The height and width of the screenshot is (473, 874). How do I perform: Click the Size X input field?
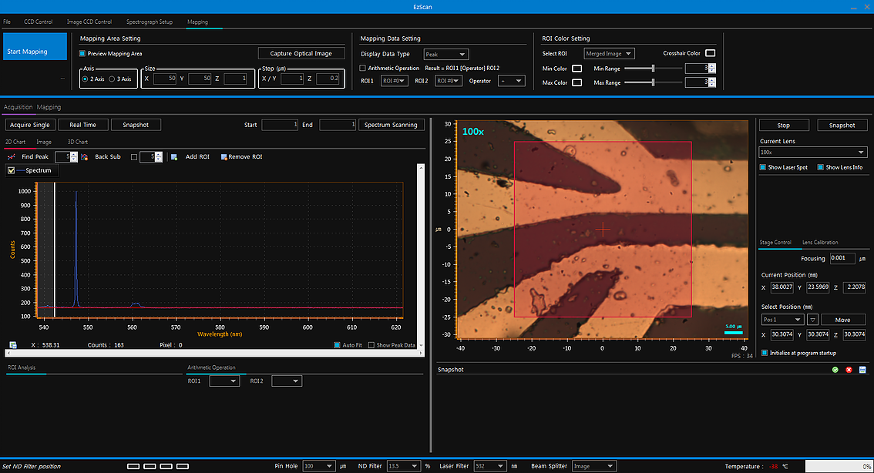164,79
